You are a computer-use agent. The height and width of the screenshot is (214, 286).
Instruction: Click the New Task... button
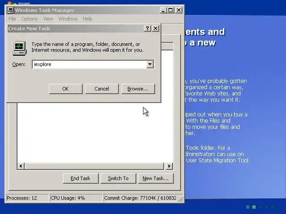[156, 178]
